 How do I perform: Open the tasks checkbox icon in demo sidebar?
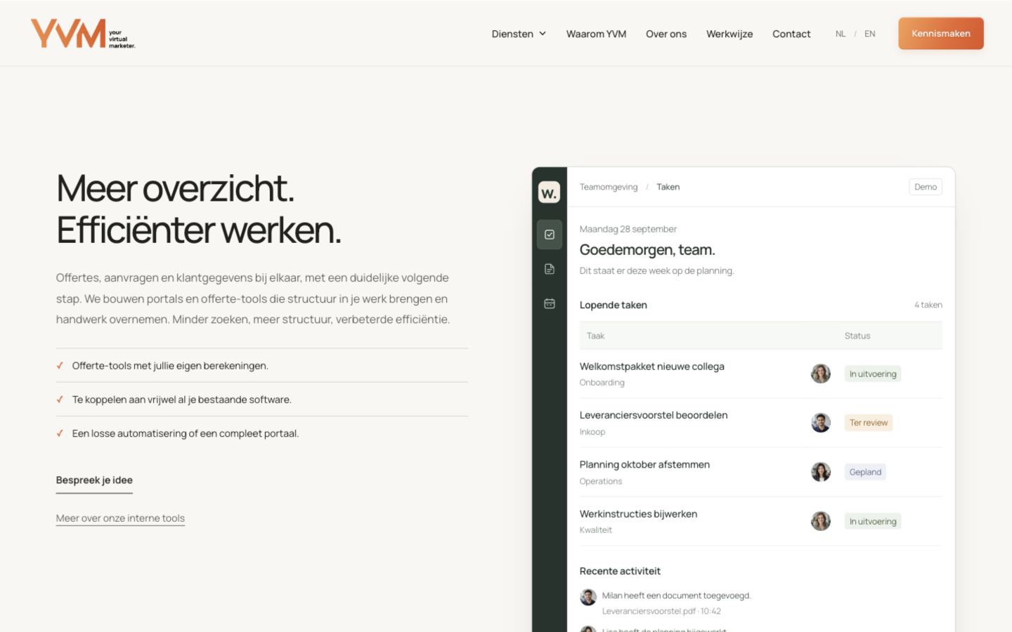point(550,235)
